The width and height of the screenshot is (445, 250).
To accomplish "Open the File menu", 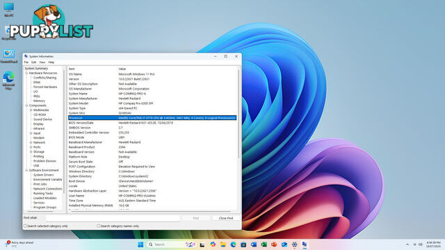I will pos(26,62).
